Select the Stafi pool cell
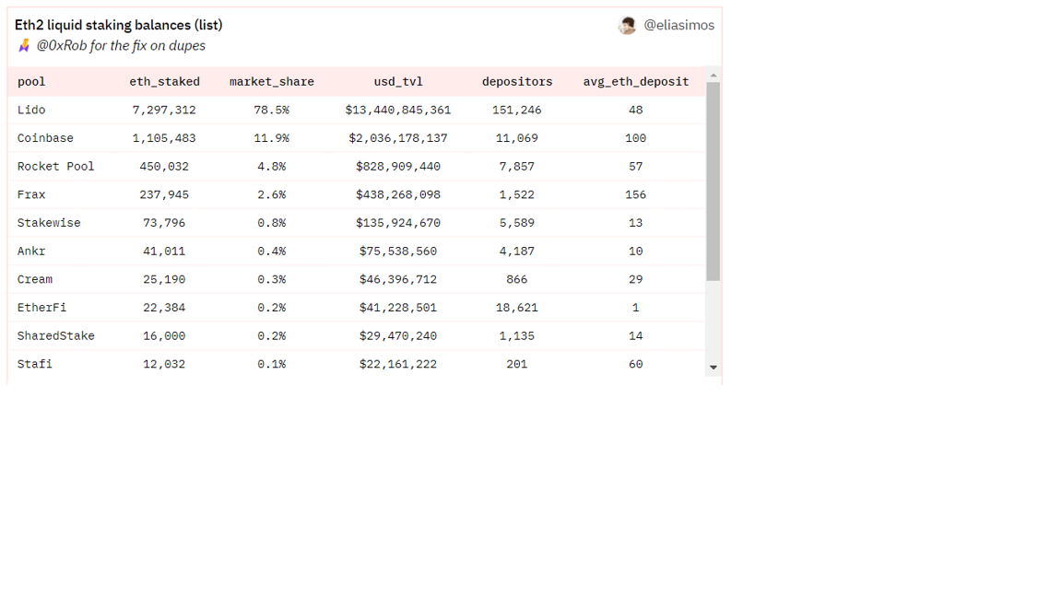Viewport: 1062px width, 597px height. pos(35,365)
